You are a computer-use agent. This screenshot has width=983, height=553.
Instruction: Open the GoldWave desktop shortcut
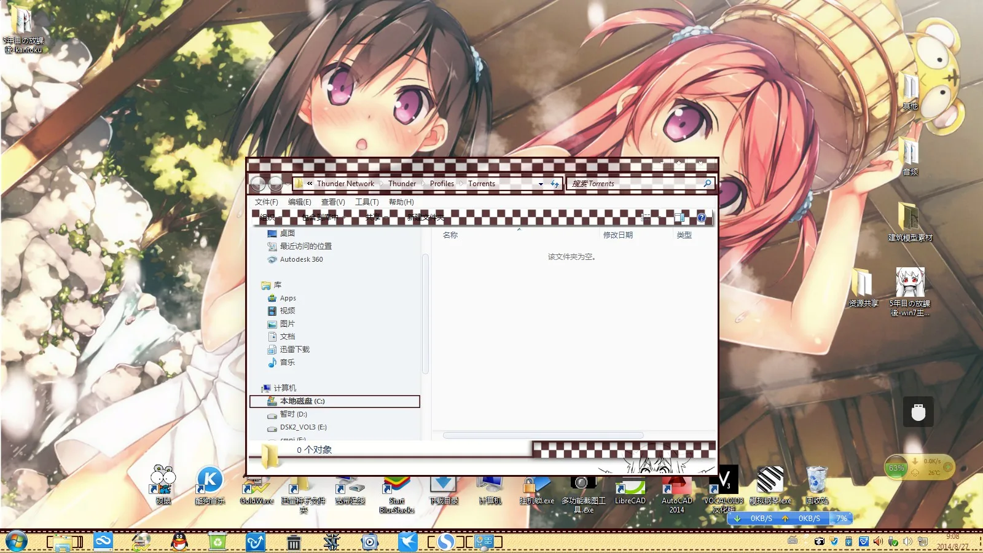point(257,490)
